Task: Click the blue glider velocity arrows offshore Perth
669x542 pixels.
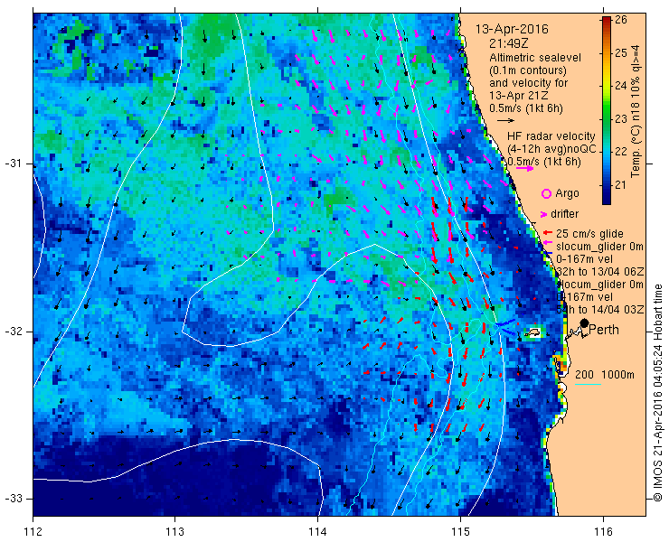Action: (x=505, y=326)
